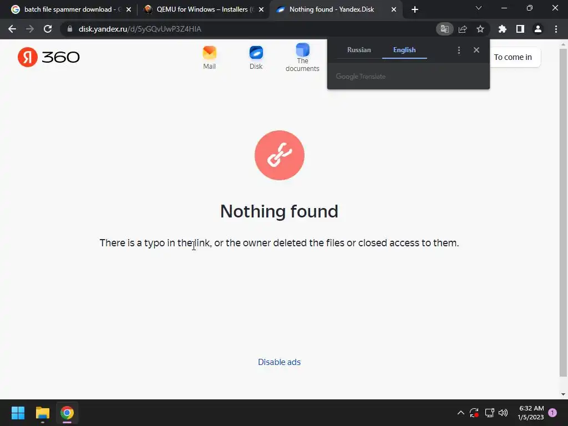Open translate popup options menu
568x426 pixels.
[459, 50]
